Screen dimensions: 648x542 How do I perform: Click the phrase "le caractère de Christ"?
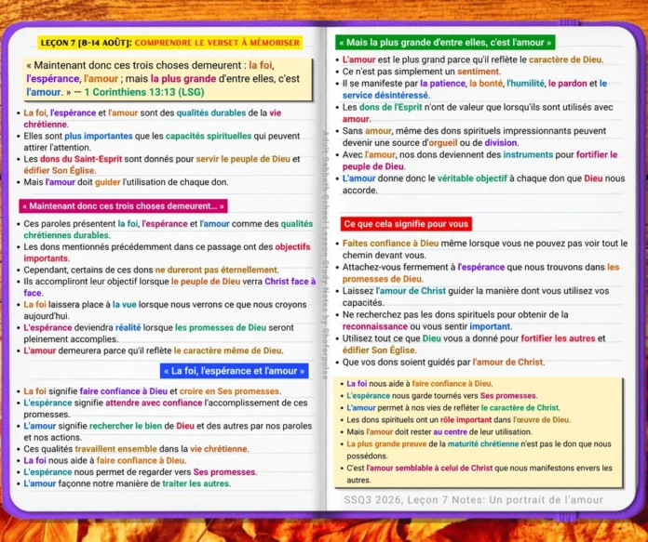(520, 408)
